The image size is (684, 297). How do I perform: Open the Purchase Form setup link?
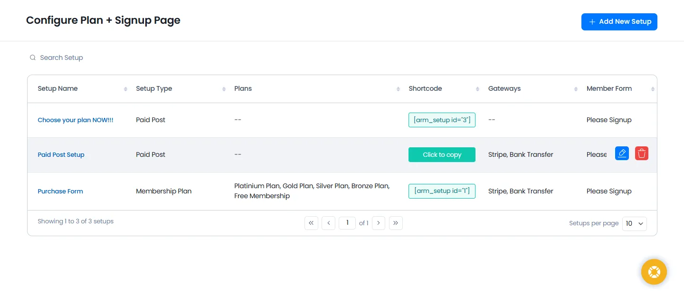coord(60,192)
